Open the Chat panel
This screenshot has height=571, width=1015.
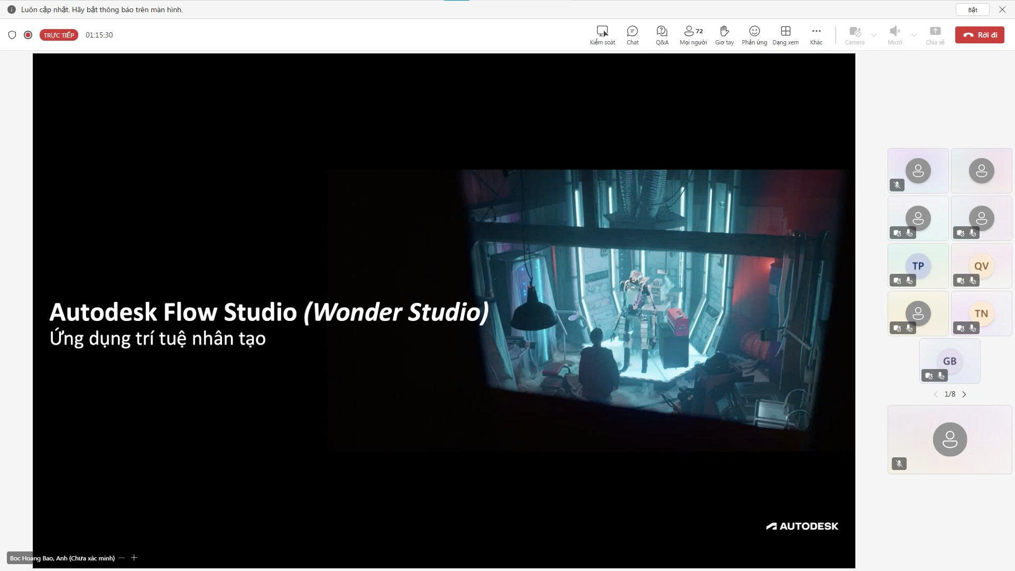point(632,35)
